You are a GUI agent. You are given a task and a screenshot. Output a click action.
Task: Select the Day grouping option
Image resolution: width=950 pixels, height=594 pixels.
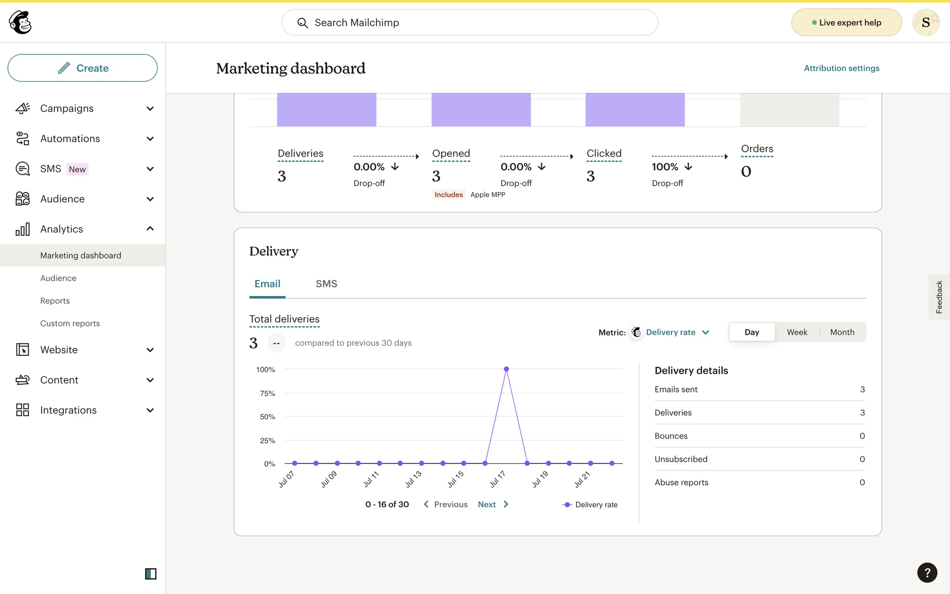(752, 332)
